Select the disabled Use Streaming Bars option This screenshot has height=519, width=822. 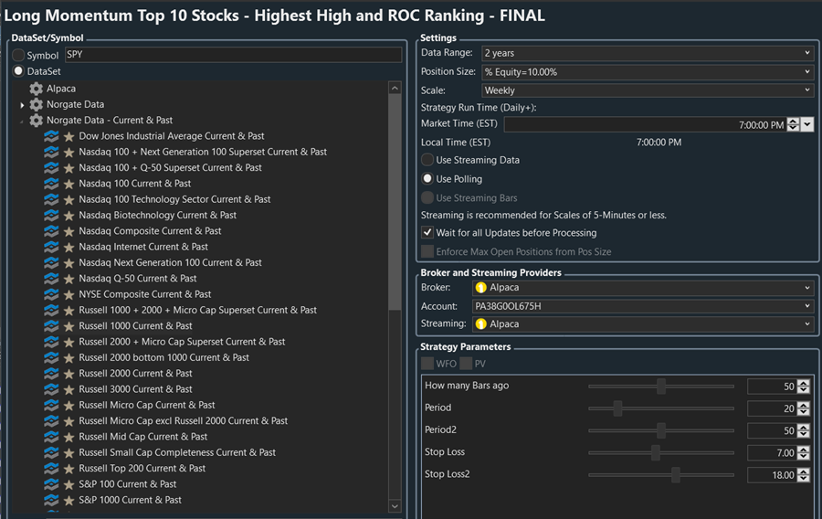427,197
